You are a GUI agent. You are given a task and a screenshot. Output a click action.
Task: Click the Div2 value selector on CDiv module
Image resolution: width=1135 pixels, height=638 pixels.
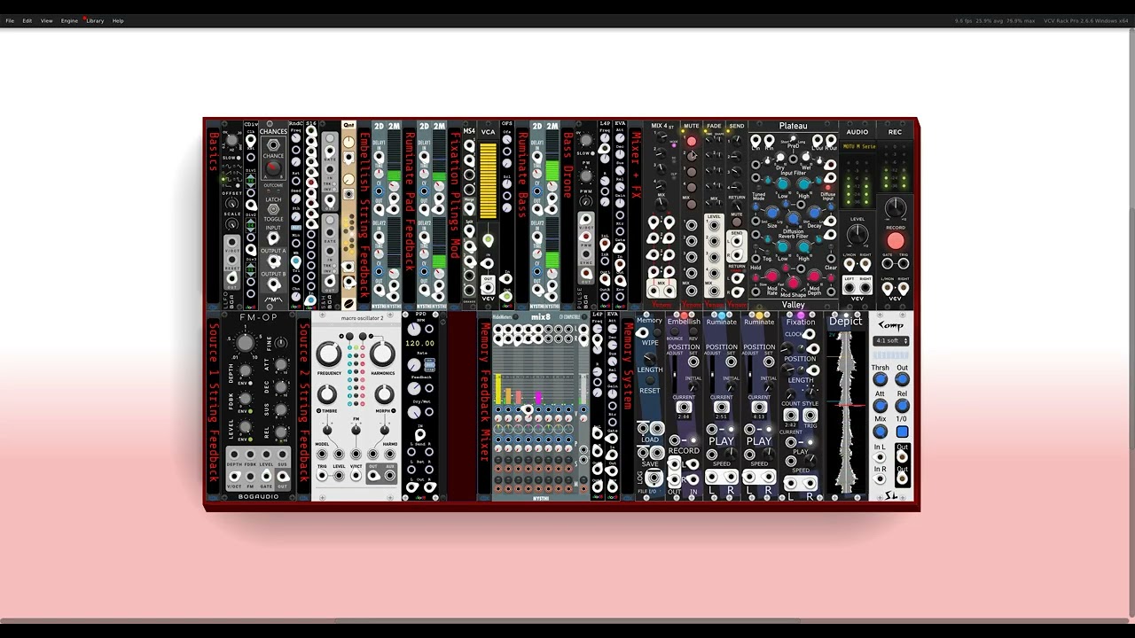tap(251, 225)
